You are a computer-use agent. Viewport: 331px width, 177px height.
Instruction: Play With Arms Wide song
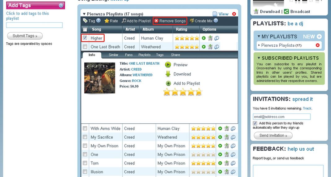tap(220, 128)
